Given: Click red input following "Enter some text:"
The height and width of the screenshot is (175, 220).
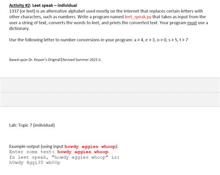Looking at the screenshot, I should (83, 152).
